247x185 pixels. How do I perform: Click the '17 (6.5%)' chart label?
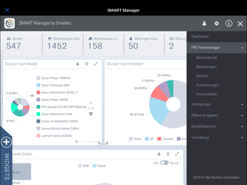point(148,81)
